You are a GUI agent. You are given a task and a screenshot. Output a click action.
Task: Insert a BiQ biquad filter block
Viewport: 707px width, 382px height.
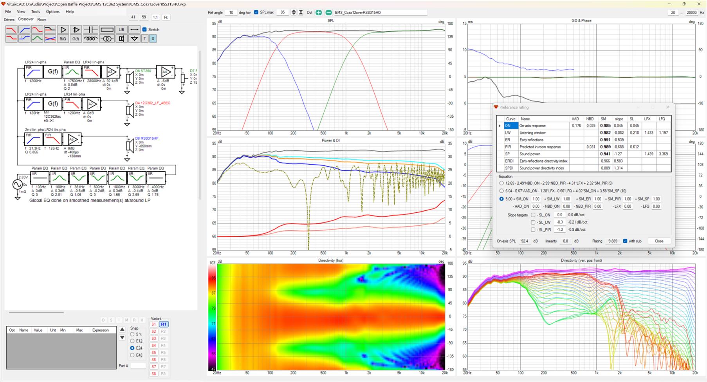(63, 39)
